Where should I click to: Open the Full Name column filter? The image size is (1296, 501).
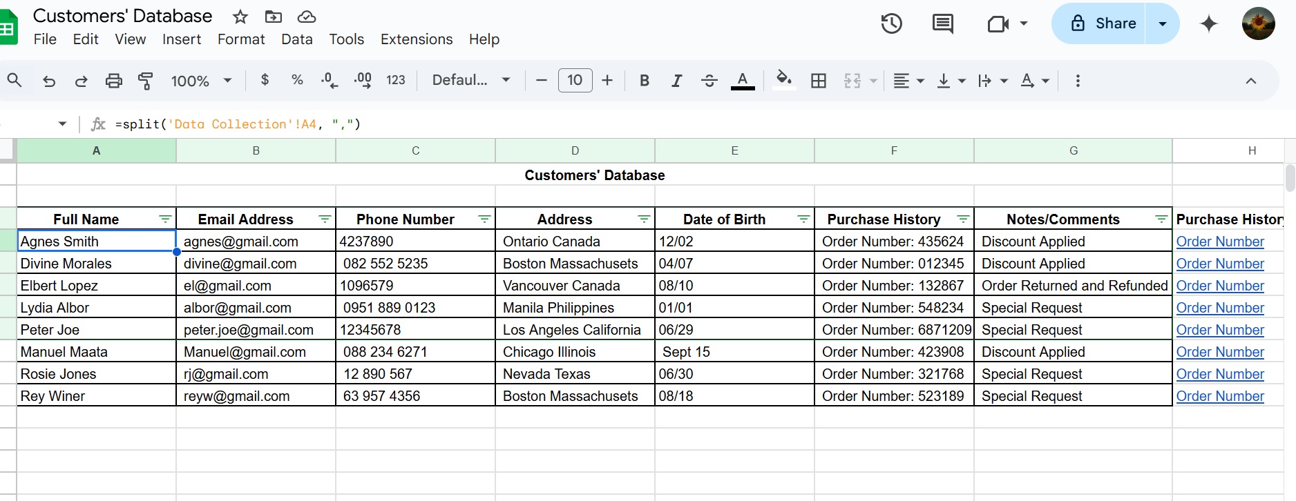coord(165,219)
